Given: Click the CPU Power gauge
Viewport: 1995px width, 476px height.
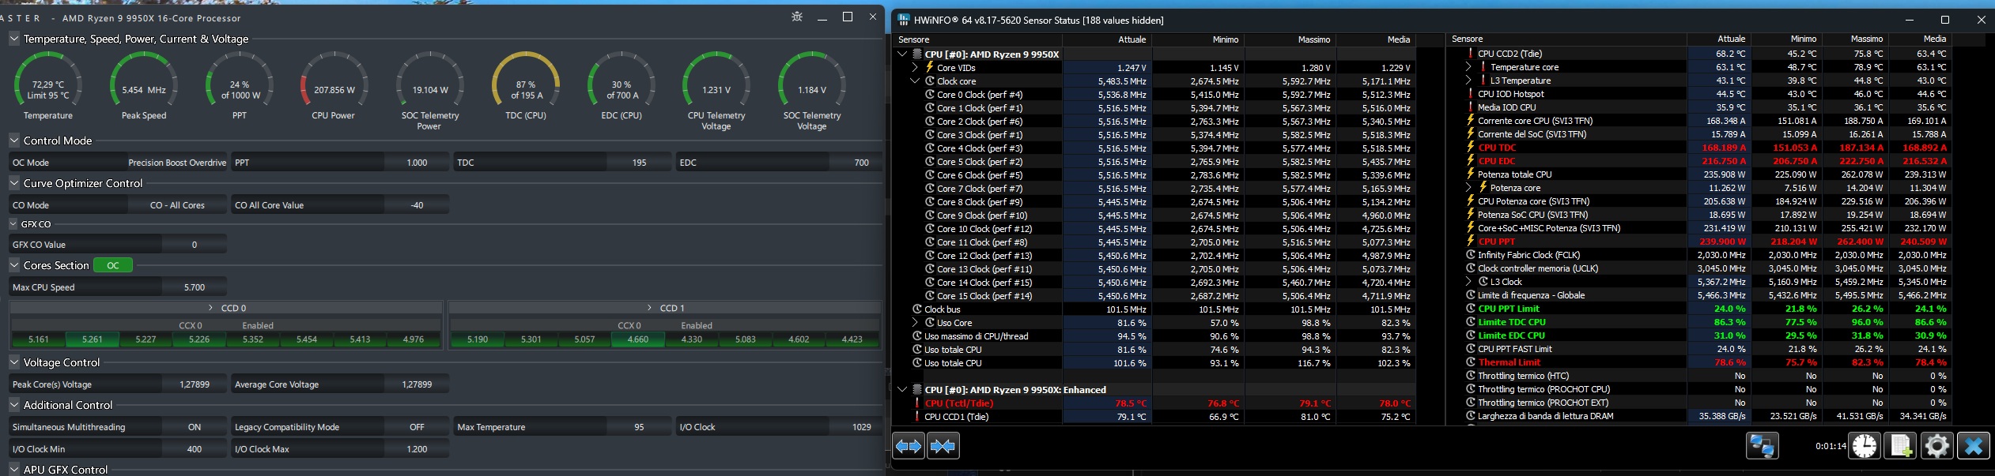Looking at the screenshot, I should pyautogui.click(x=334, y=85).
